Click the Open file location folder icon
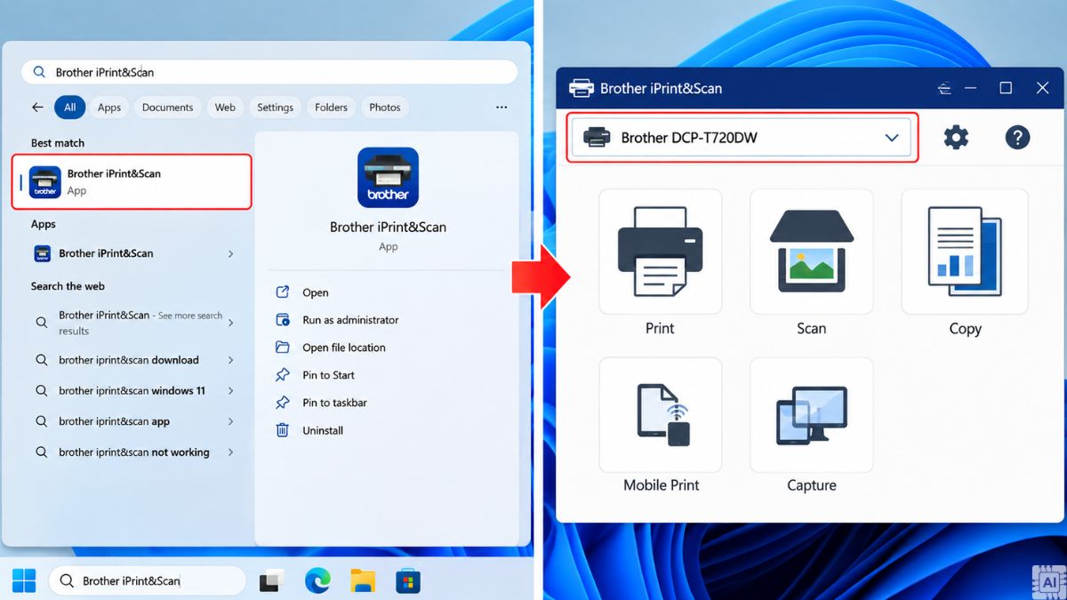The height and width of the screenshot is (600, 1067). (x=283, y=348)
